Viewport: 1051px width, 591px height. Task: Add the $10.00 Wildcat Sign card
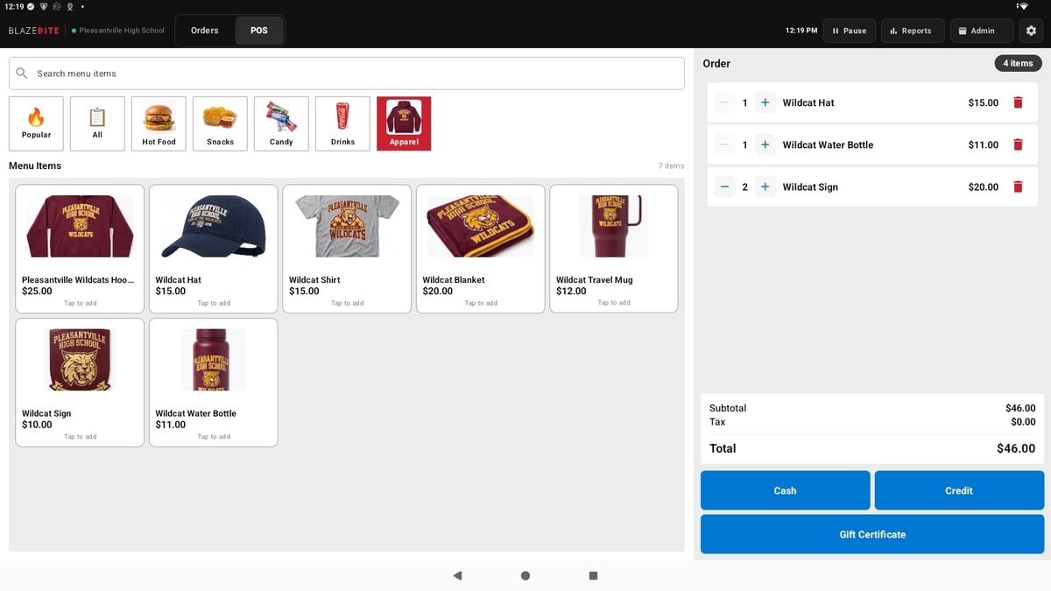pyautogui.click(x=80, y=383)
